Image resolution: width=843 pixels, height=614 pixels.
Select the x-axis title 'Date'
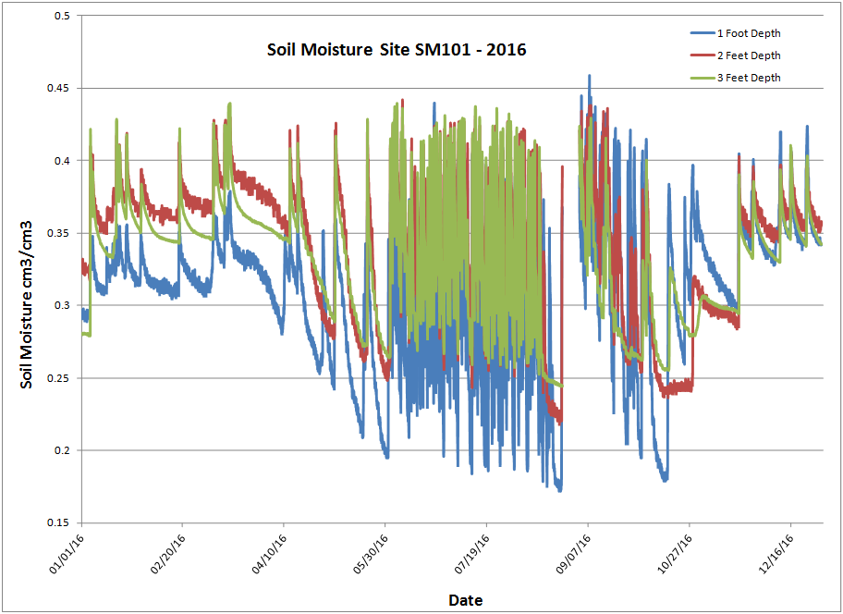click(x=466, y=600)
